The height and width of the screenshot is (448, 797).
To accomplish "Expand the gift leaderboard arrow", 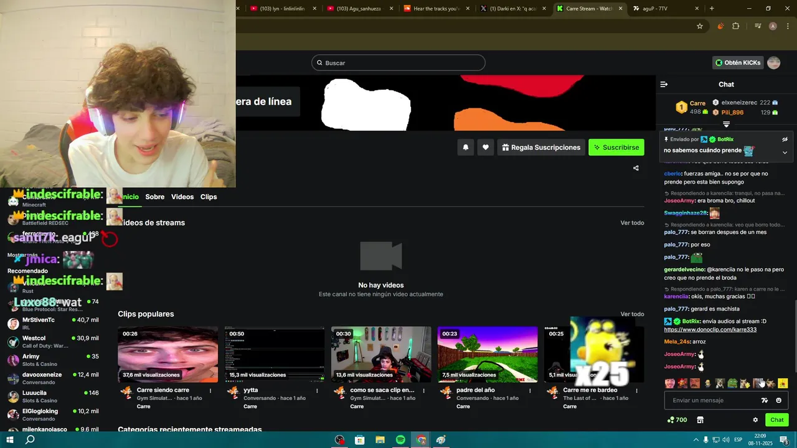I will (726, 124).
